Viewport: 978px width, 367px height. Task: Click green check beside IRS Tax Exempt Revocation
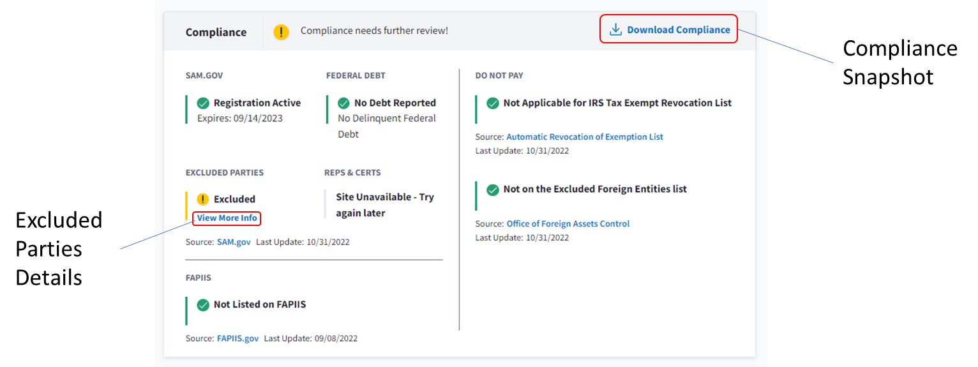[x=493, y=103]
